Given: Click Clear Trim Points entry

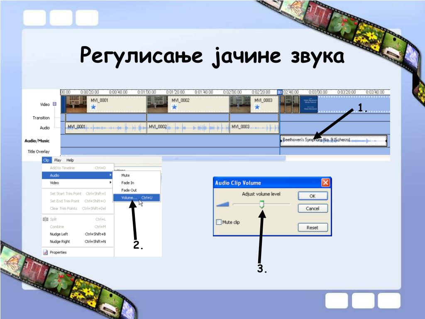Looking at the screenshot, I should point(78,209).
